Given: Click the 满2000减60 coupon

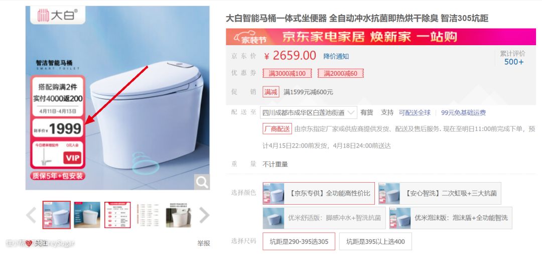Looking at the screenshot, I should 340,73.
